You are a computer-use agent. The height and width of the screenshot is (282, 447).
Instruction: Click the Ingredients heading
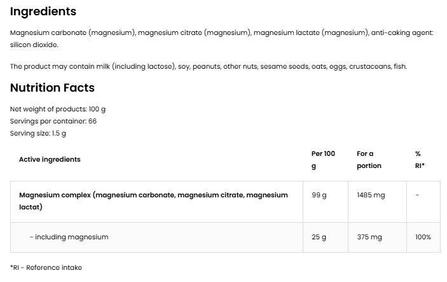click(43, 11)
